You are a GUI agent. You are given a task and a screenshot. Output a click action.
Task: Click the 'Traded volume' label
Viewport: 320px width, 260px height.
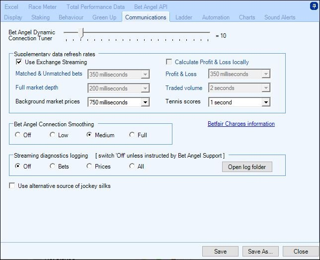click(184, 88)
